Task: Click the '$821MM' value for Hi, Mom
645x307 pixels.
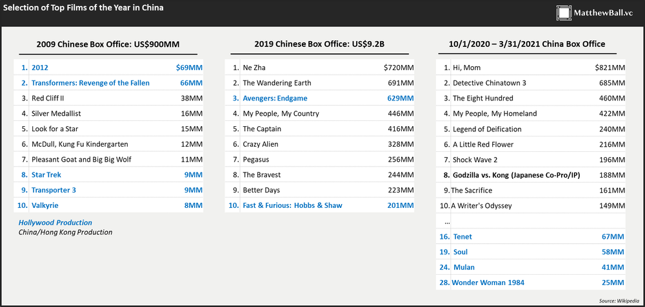Action: pos(610,68)
